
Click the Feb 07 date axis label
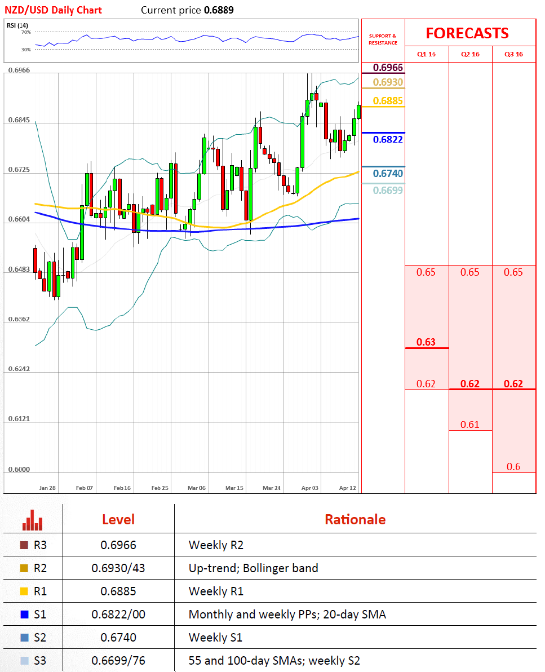coord(85,488)
